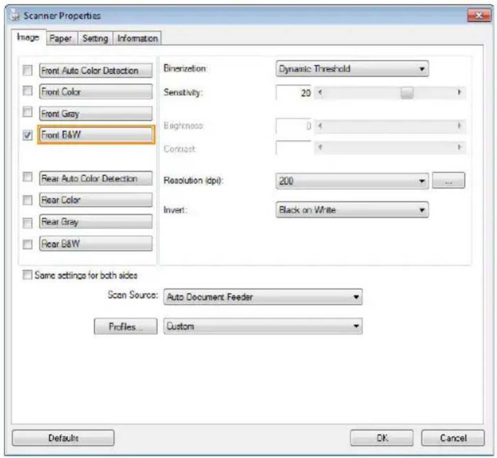Click the Defaults button

point(63,438)
